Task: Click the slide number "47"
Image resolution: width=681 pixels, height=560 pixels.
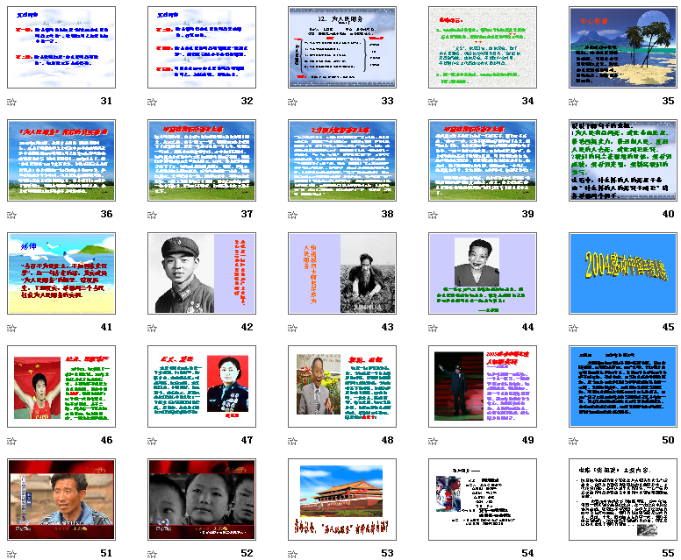Action: (247, 440)
